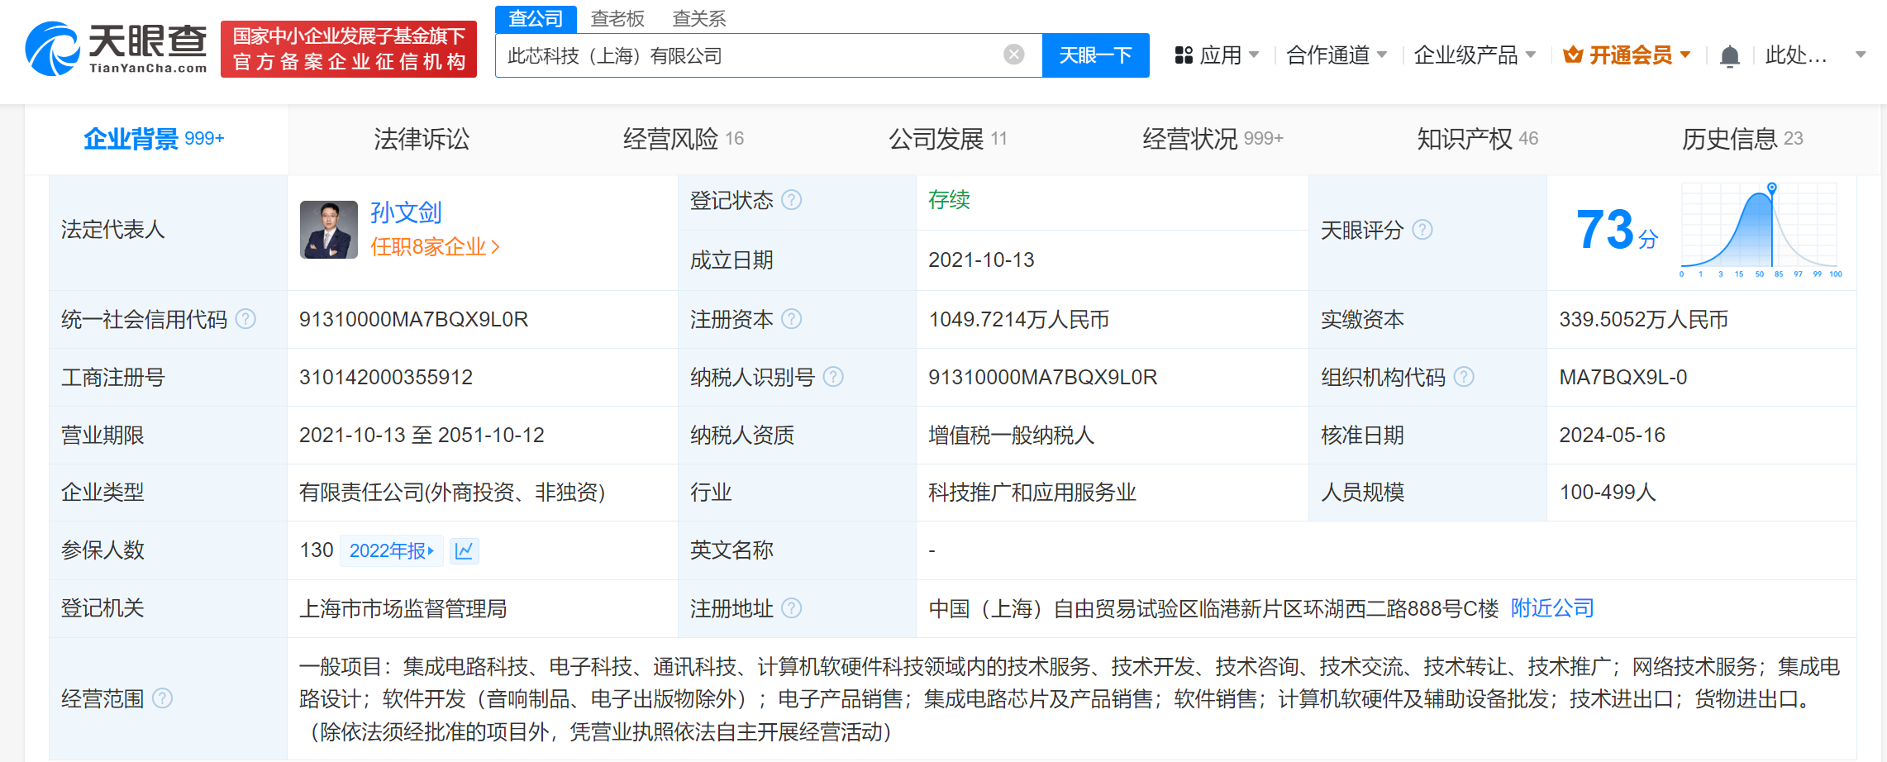Click help icon next to 注册地址

(791, 608)
